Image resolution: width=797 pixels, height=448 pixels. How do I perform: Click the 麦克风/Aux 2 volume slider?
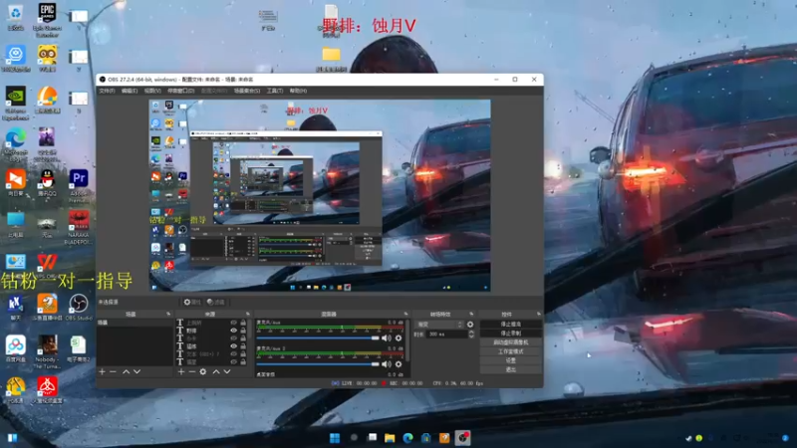tap(318, 364)
